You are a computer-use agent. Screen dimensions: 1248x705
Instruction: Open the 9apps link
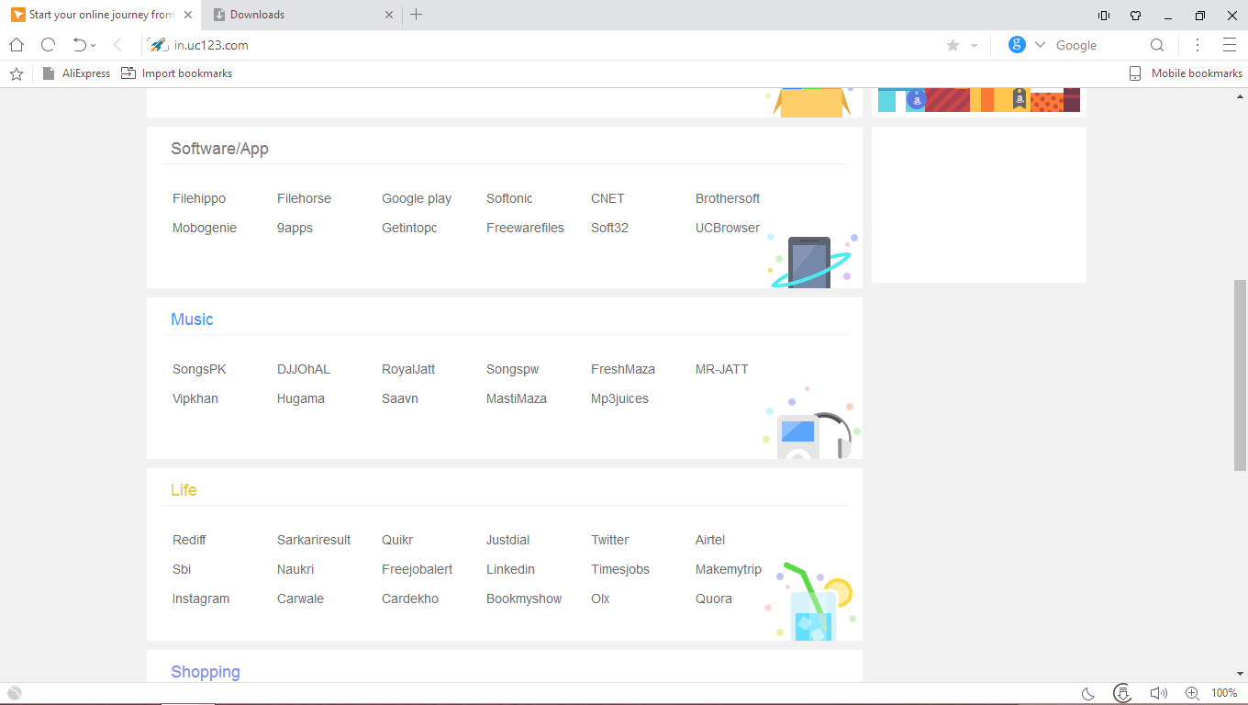[x=295, y=228]
